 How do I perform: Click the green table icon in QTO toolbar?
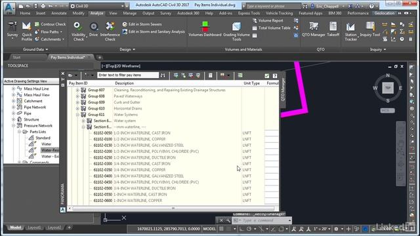tap(240, 75)
